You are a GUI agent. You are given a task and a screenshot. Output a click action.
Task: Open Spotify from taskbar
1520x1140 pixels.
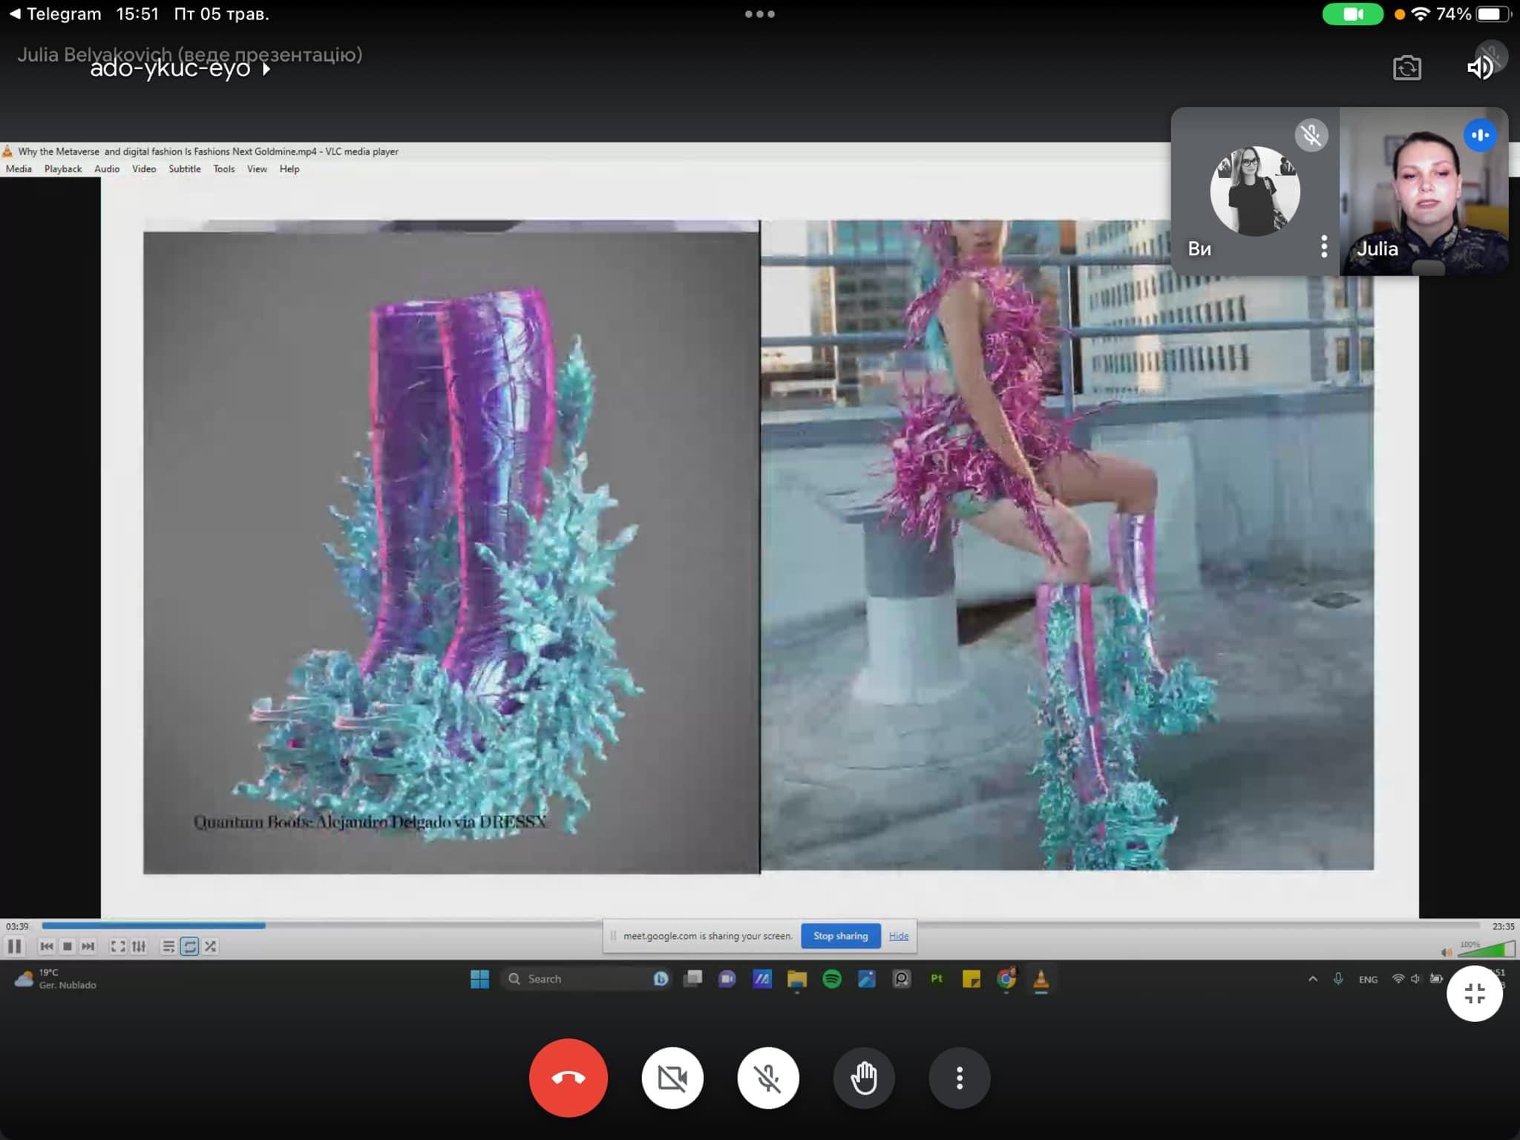tap(832, 979)
